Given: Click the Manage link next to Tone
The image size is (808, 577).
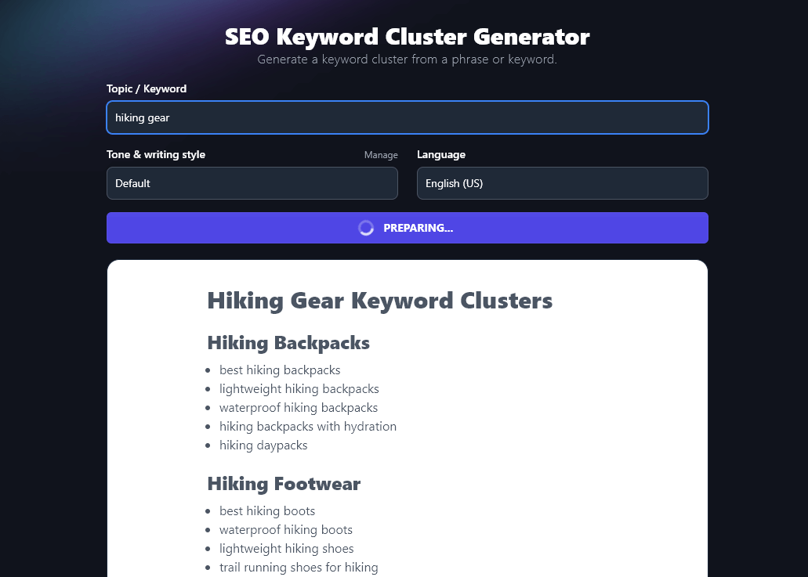Looking at the screenshot, I should click(x=381, y=155).
